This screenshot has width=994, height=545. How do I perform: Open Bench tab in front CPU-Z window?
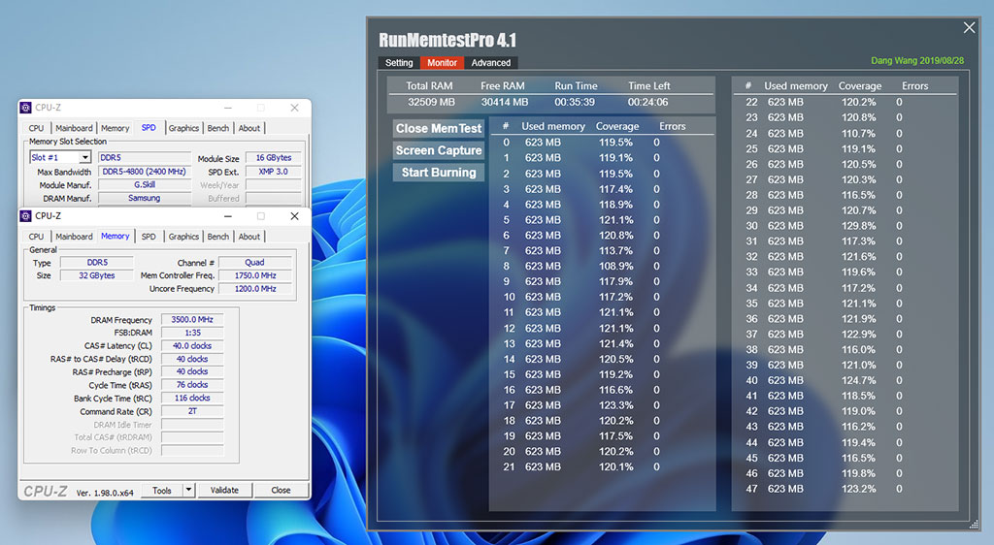[218, 236]
